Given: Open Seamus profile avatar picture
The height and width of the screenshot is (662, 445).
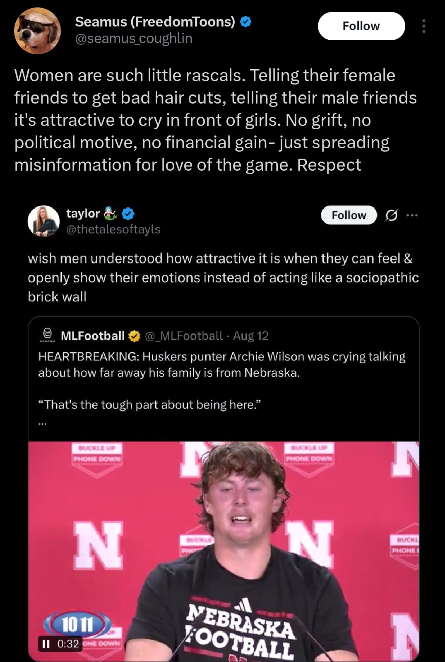Looking at the screenshot, I should coord(37,30).
